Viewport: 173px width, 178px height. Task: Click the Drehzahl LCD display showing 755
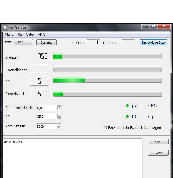point(39,56)
